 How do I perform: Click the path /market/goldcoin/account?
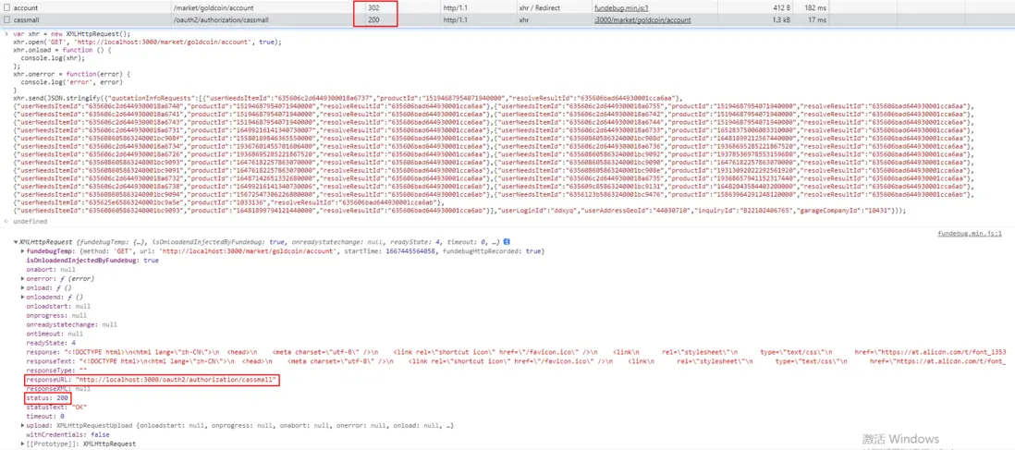(x=213, y=7)
